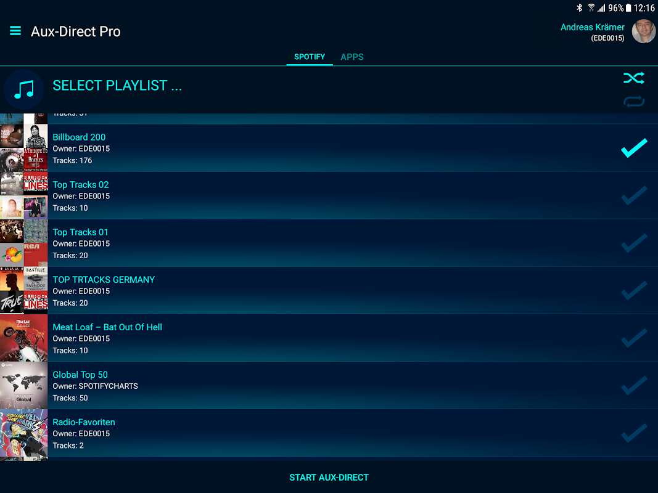This screenshot has height=493, width=658.
Task: Check the Global Top 50 checkmark
Action: pos(634,385)
